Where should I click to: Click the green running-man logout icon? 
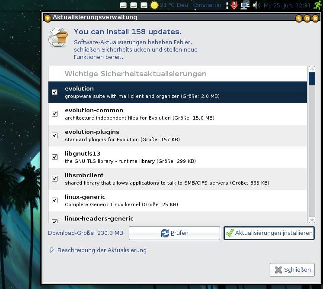click(318, 5)
